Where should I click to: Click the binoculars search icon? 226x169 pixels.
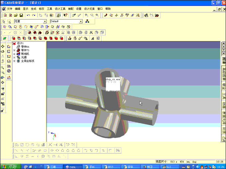(x=59, y=15)
